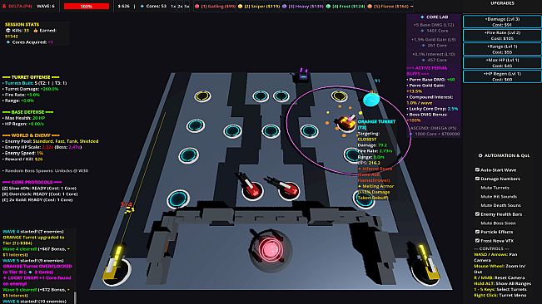This screenshot has height=304, width=542.
Task: Enable the Mute Hit Sounds option
Action: [x=499, y=197]
